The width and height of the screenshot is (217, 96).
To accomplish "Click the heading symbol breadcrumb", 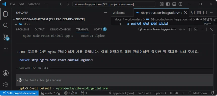I will click(206, 19).
